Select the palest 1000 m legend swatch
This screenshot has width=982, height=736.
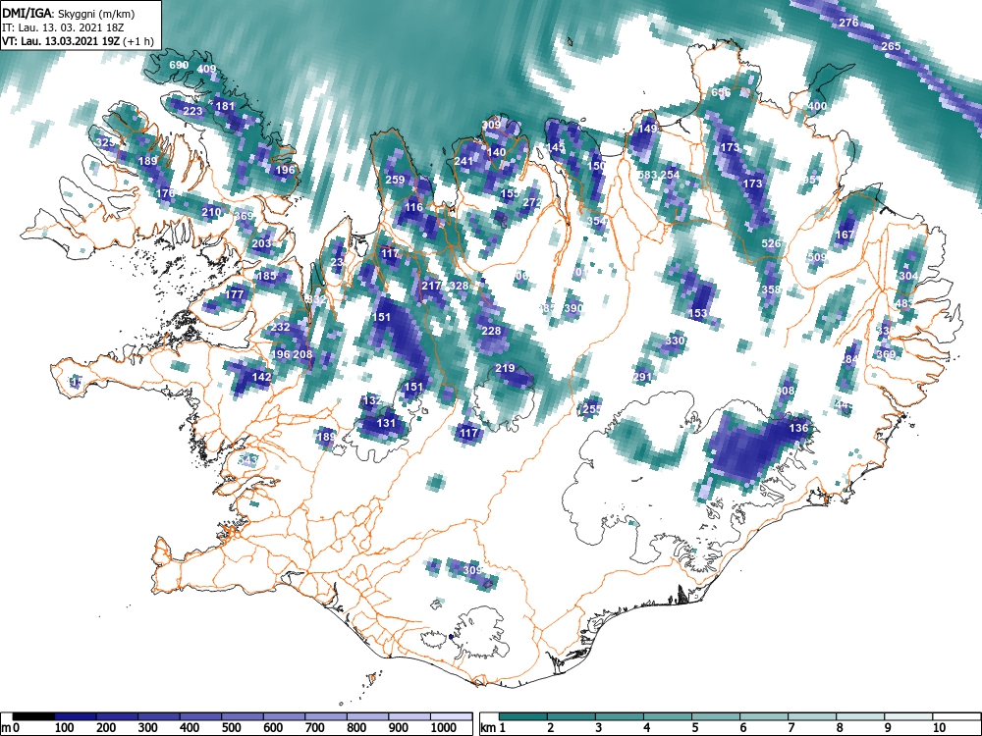(x=451, y=716)
